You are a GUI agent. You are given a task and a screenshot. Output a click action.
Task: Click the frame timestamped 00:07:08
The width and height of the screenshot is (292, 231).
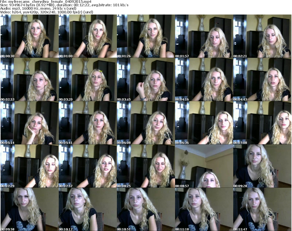(x=262, y=123)
